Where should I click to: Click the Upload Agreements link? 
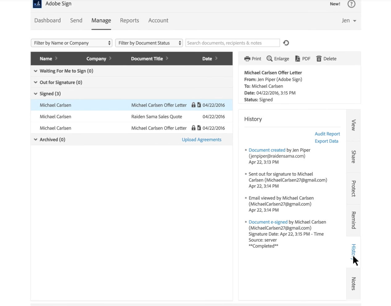[202, 140]
